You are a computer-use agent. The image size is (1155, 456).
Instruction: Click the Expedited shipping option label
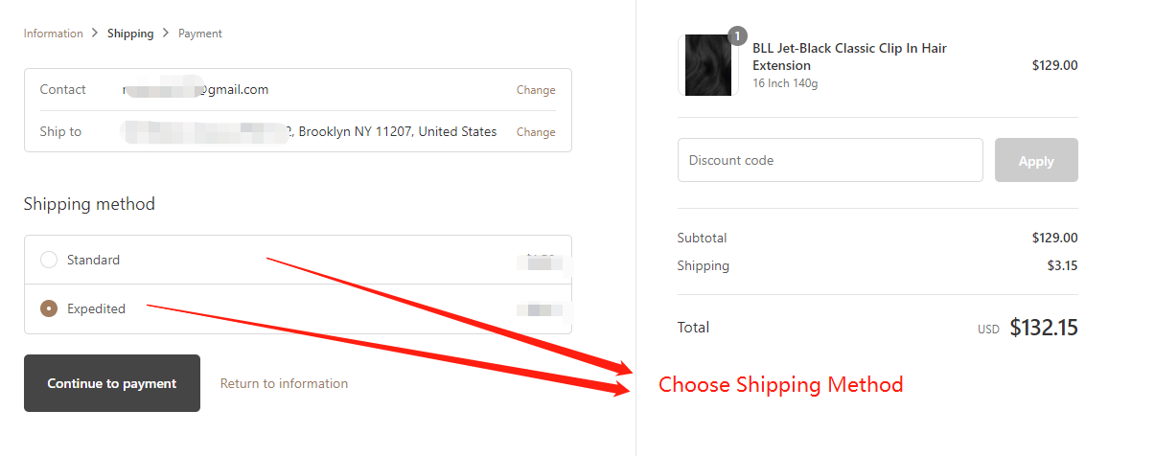(96, 308)
